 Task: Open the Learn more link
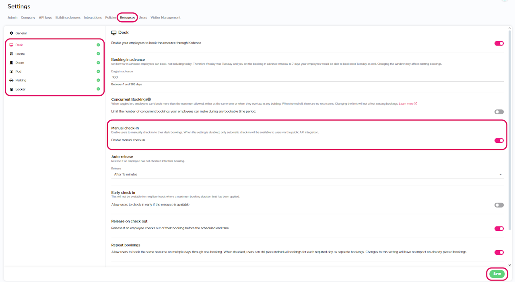tap(406, 104)
